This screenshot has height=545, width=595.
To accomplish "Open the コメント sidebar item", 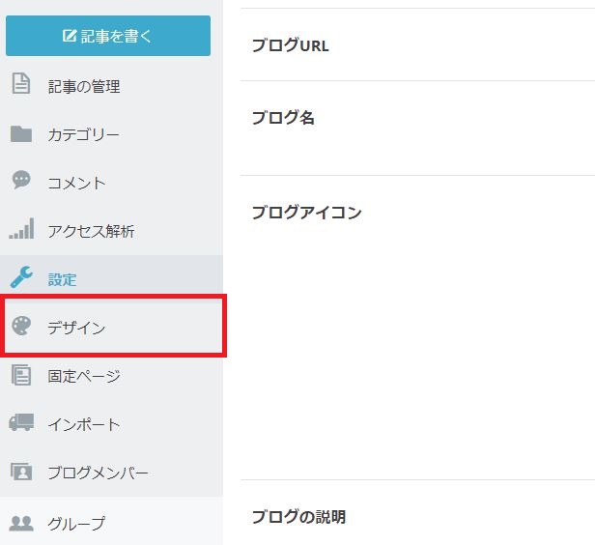I will tap(77, 183).
